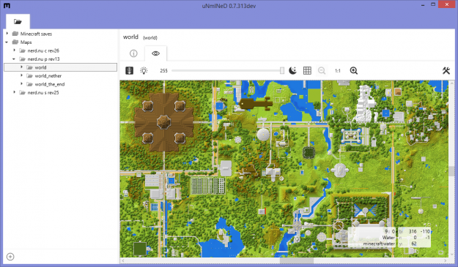The image size is (458, 267).
Task: Expand the Minecraft saves tree node
Action: click(x=7, y=34)
